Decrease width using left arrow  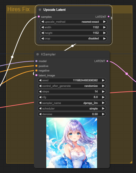(42, 27)
